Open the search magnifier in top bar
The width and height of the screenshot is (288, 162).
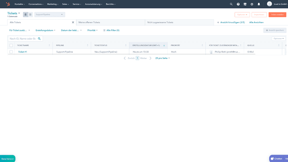[231, 4]
